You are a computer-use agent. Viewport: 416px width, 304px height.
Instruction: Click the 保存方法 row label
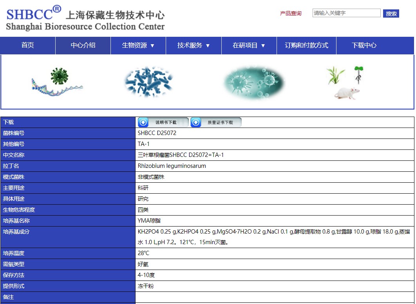14,275
